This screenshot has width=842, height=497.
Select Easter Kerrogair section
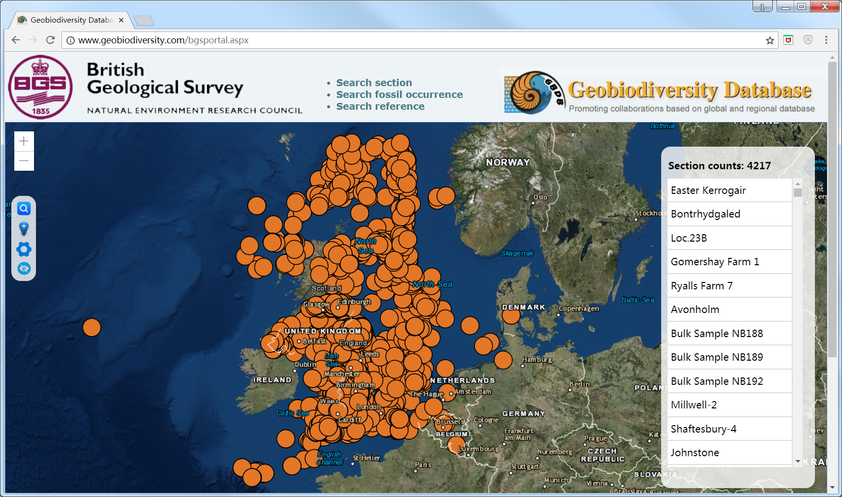tap(729, 190)
